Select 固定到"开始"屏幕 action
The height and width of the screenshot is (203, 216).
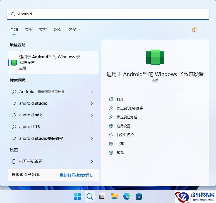pos(130,108)
